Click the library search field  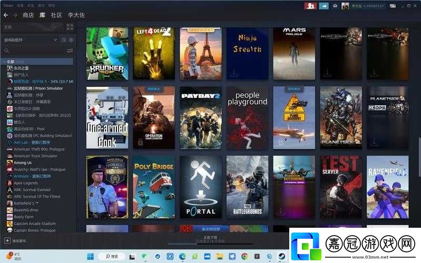click(x=35, y=50)
